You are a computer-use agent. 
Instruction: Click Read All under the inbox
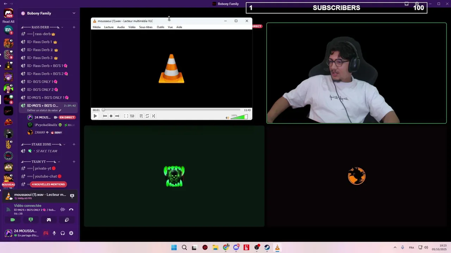8,22
